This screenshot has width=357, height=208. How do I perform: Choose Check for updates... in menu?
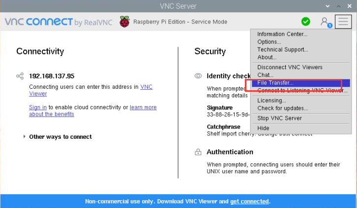282,108
